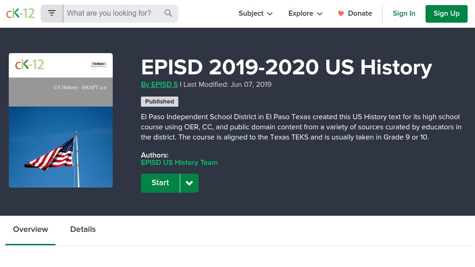
Task: Click the Sign Up button
Action: (x=446, y=13)
